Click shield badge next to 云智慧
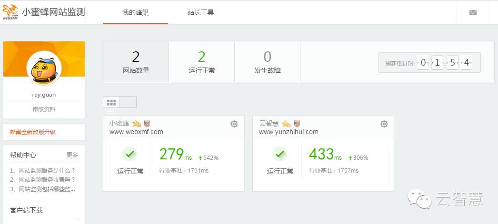Screen dimensions: 498x224 tap(297, 124)
